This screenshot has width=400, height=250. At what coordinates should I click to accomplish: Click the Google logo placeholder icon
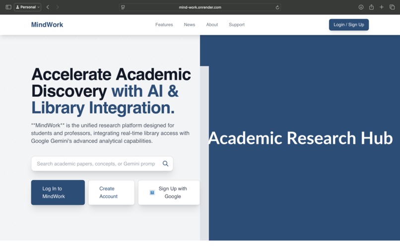pos(152,192)
